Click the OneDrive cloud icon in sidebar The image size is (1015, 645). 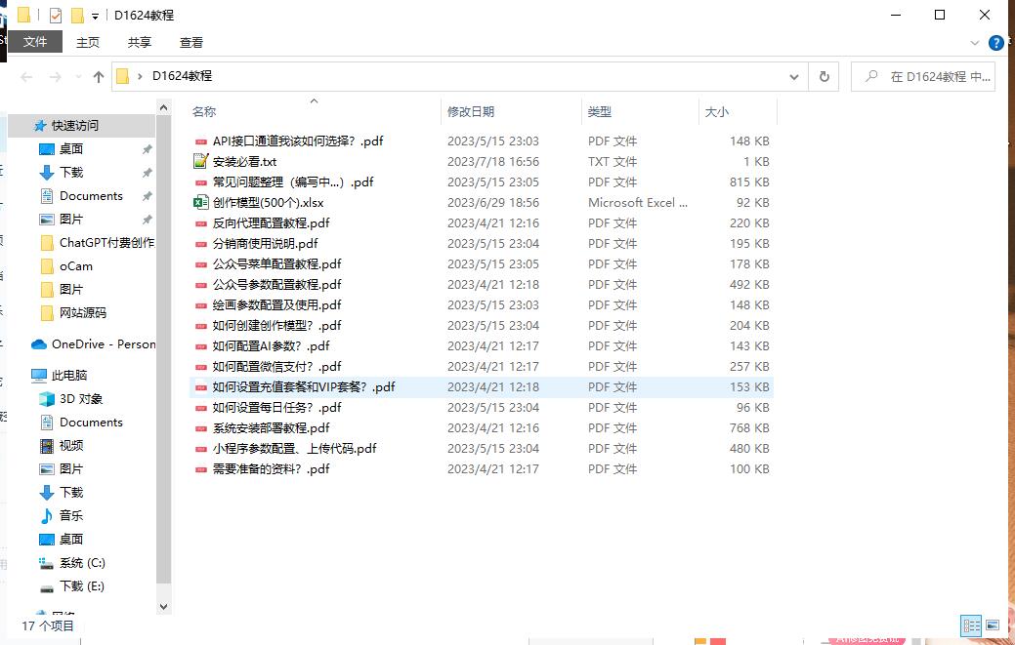tap(39, 344)
